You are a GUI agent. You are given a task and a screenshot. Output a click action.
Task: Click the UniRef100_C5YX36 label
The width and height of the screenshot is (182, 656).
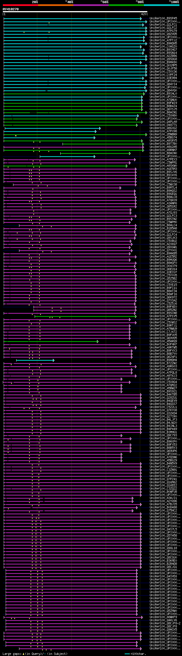(164, 72)
